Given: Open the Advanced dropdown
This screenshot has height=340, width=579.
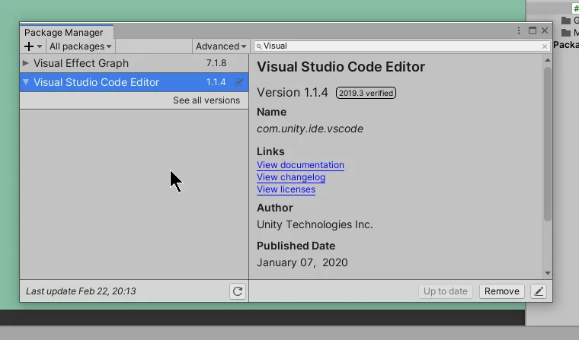Looking at the screenshot, I should click(221, 46).
